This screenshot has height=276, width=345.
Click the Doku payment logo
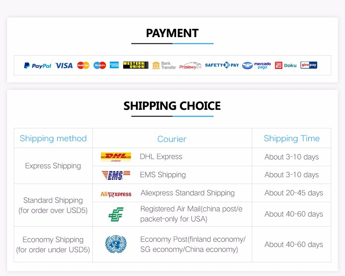point(286,65)
